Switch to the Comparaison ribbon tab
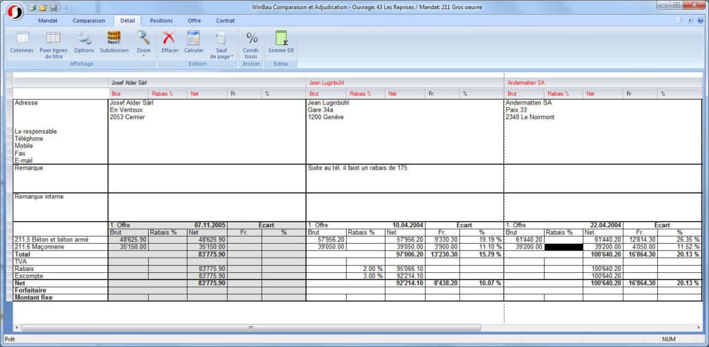Screen dimensions: 709x347 89,21
